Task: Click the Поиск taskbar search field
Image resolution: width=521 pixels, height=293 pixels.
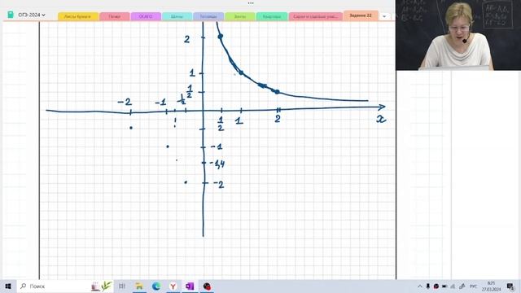Action: pyautogui.click(x=65, y=286)
